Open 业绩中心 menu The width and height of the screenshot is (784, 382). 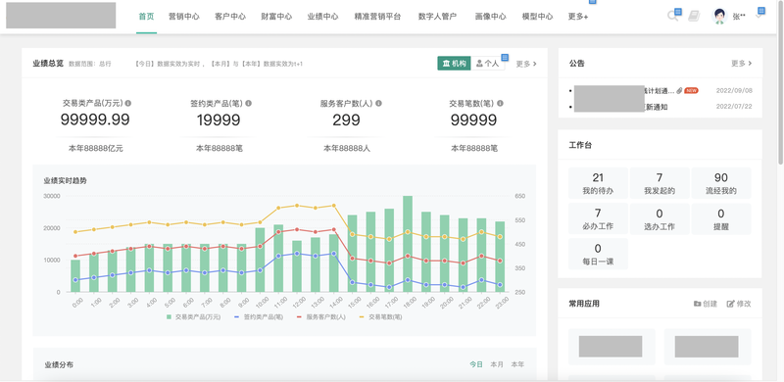323,17
